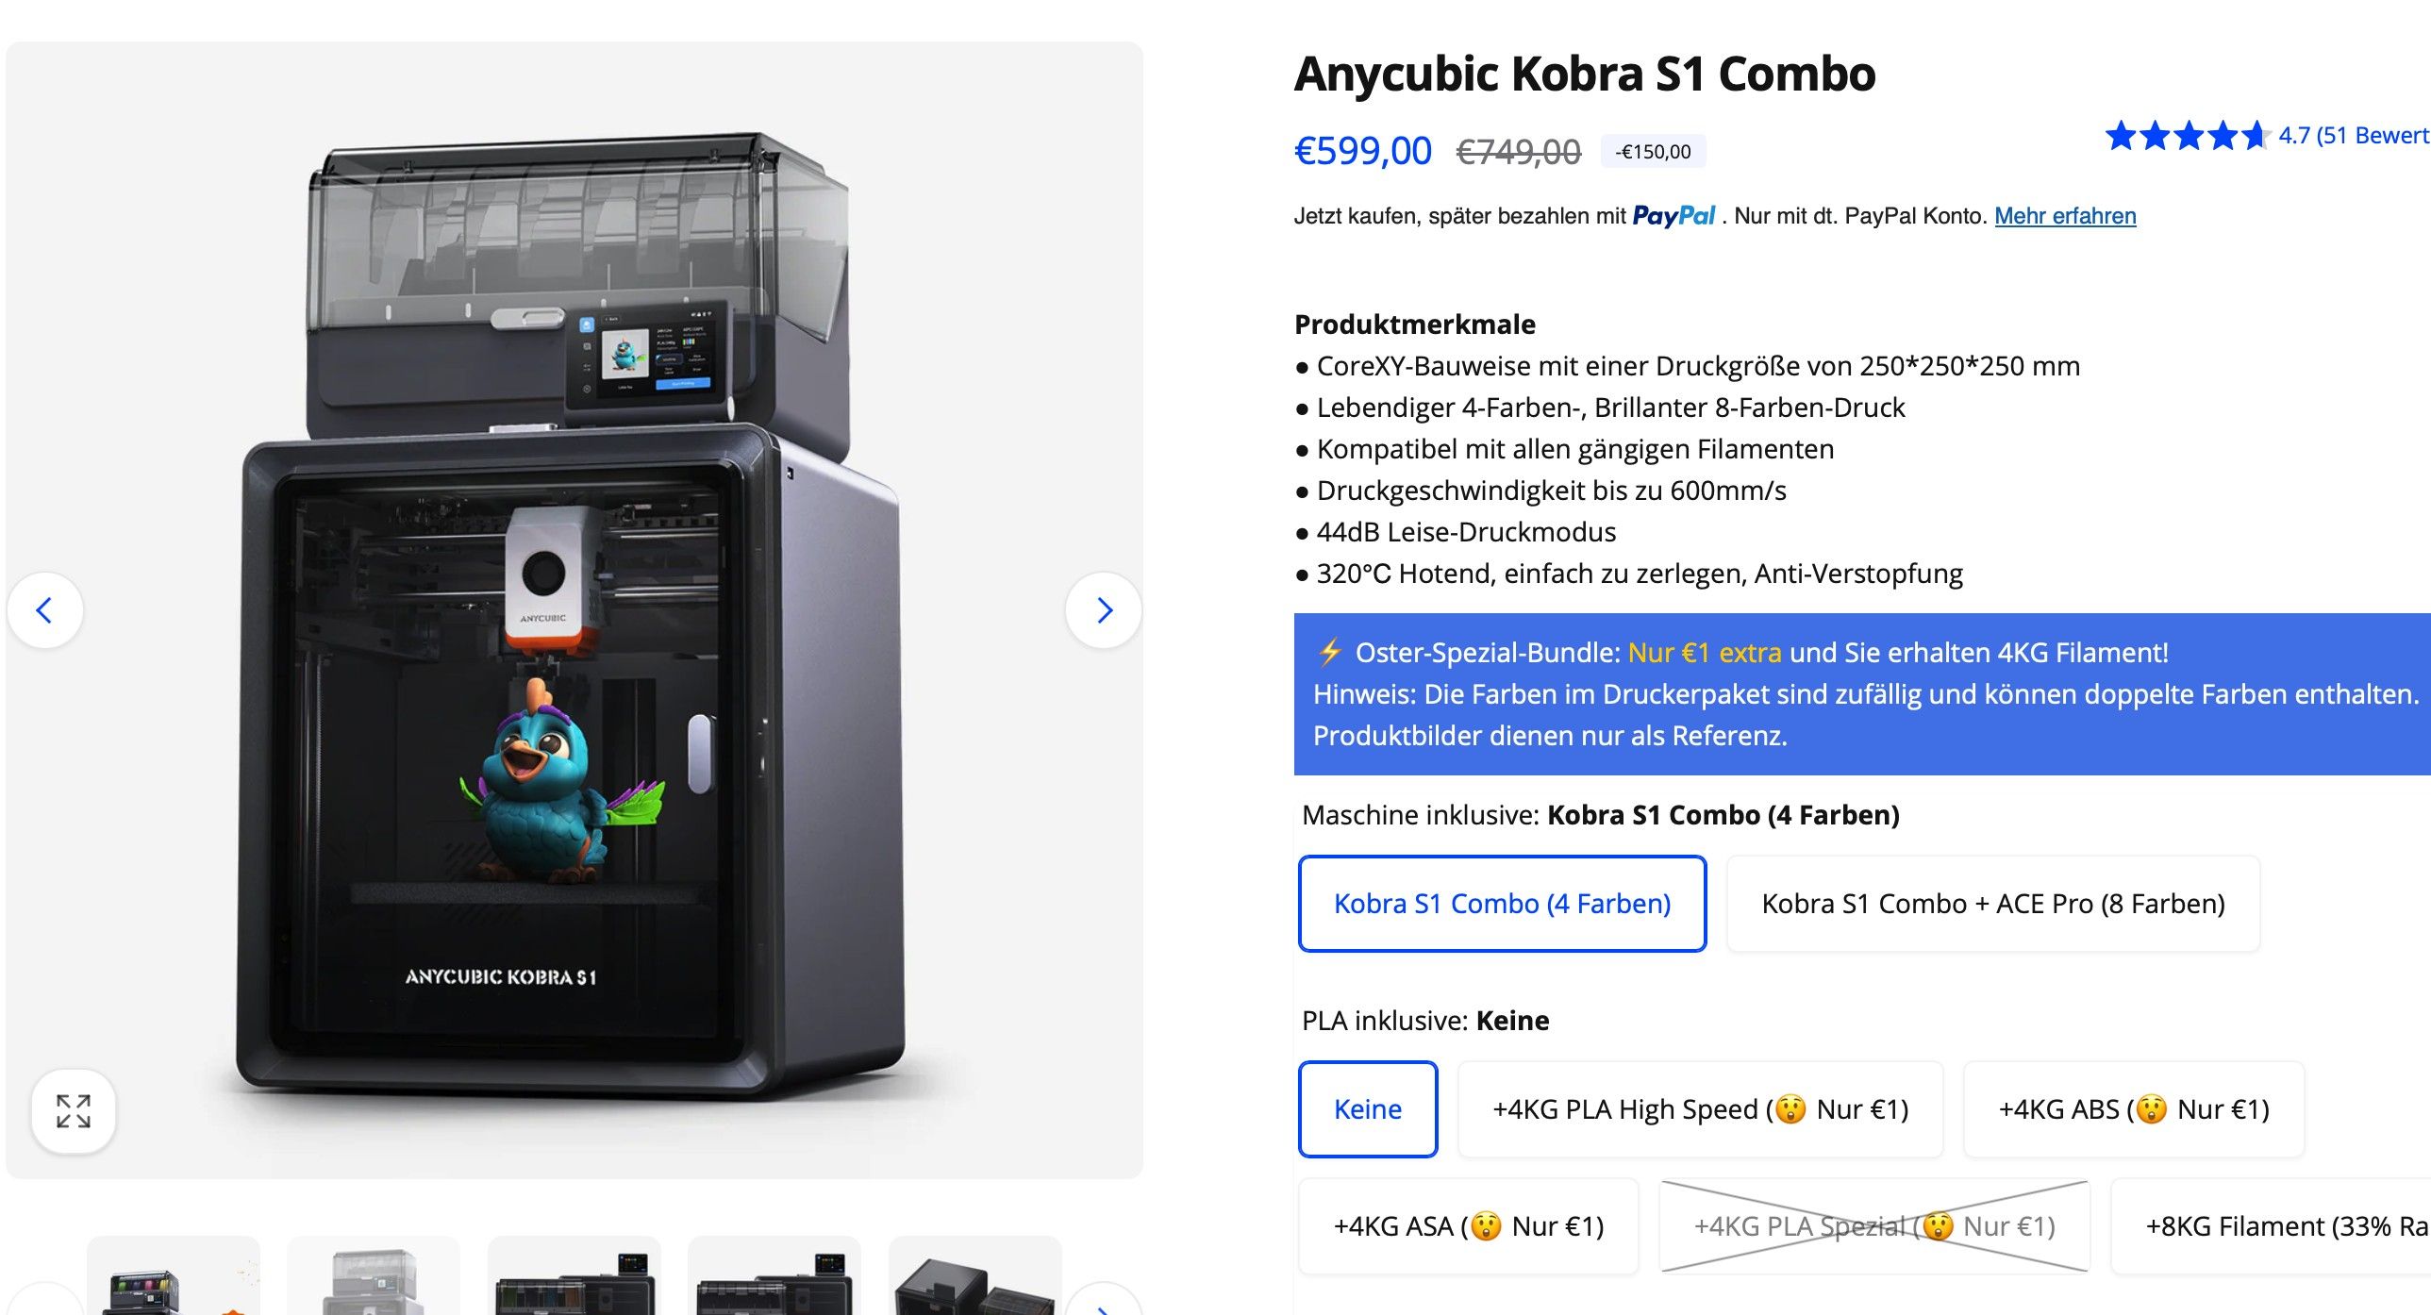
Task: Select Kobra S1 Combo (4 Farben) option
Action: (x=1502, y=904)
